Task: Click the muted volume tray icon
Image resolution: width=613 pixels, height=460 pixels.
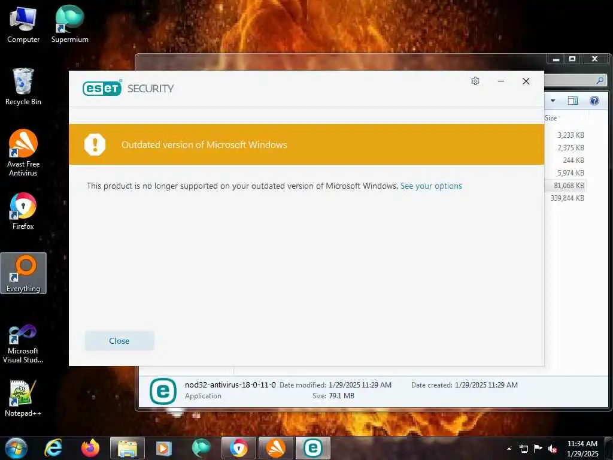Action: tap(553, 449)
